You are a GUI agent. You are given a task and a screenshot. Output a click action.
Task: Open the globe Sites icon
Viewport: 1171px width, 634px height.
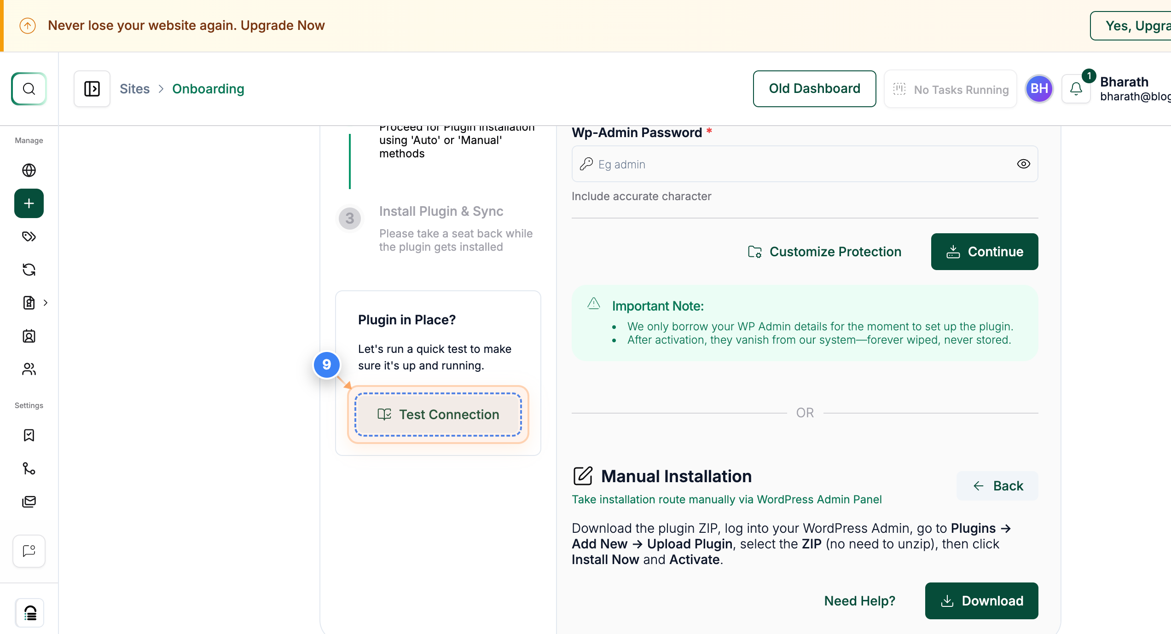point(29,170)
